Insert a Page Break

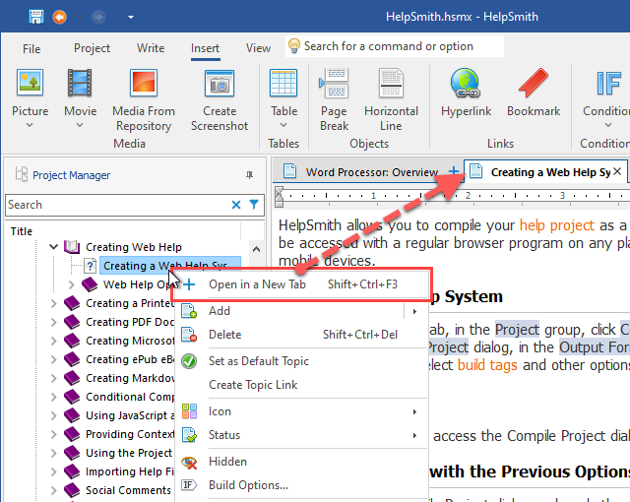coord(334,99)
